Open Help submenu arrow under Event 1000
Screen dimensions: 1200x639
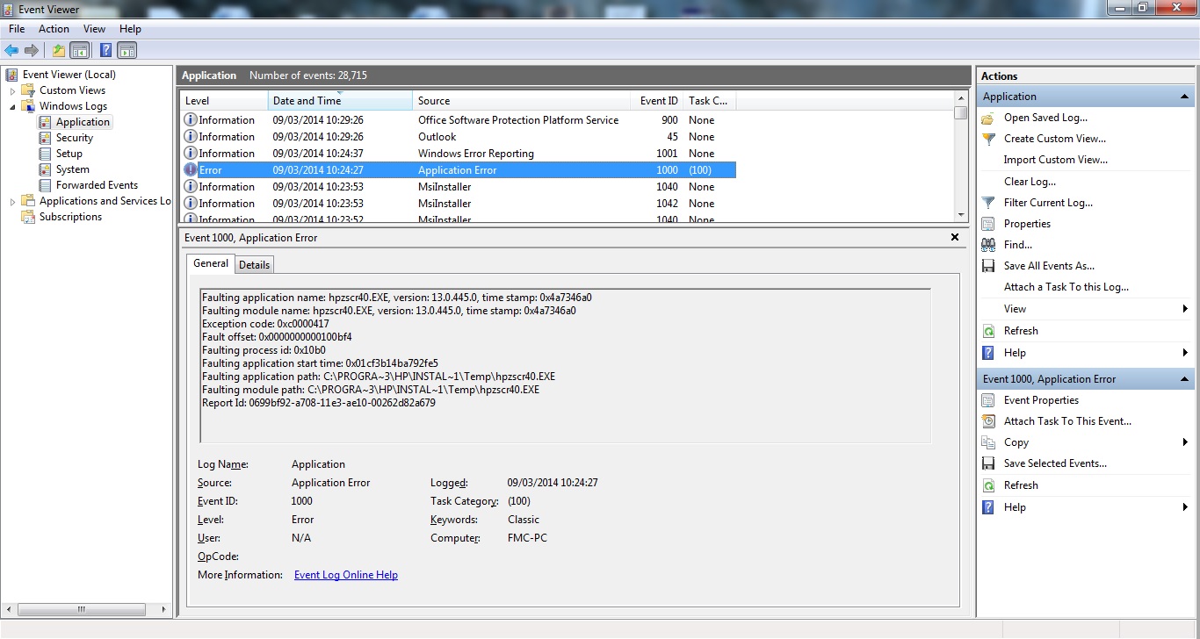[x=1185, y=507]
